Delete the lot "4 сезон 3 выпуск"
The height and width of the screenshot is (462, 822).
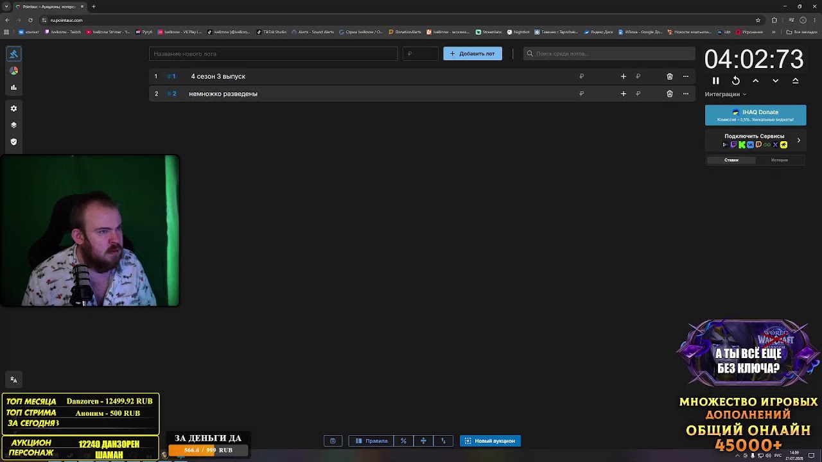[670, 76]
